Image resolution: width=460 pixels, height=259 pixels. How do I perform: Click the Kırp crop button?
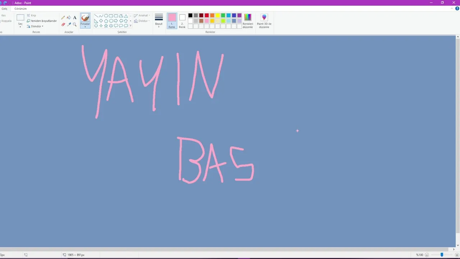[31, 15]
